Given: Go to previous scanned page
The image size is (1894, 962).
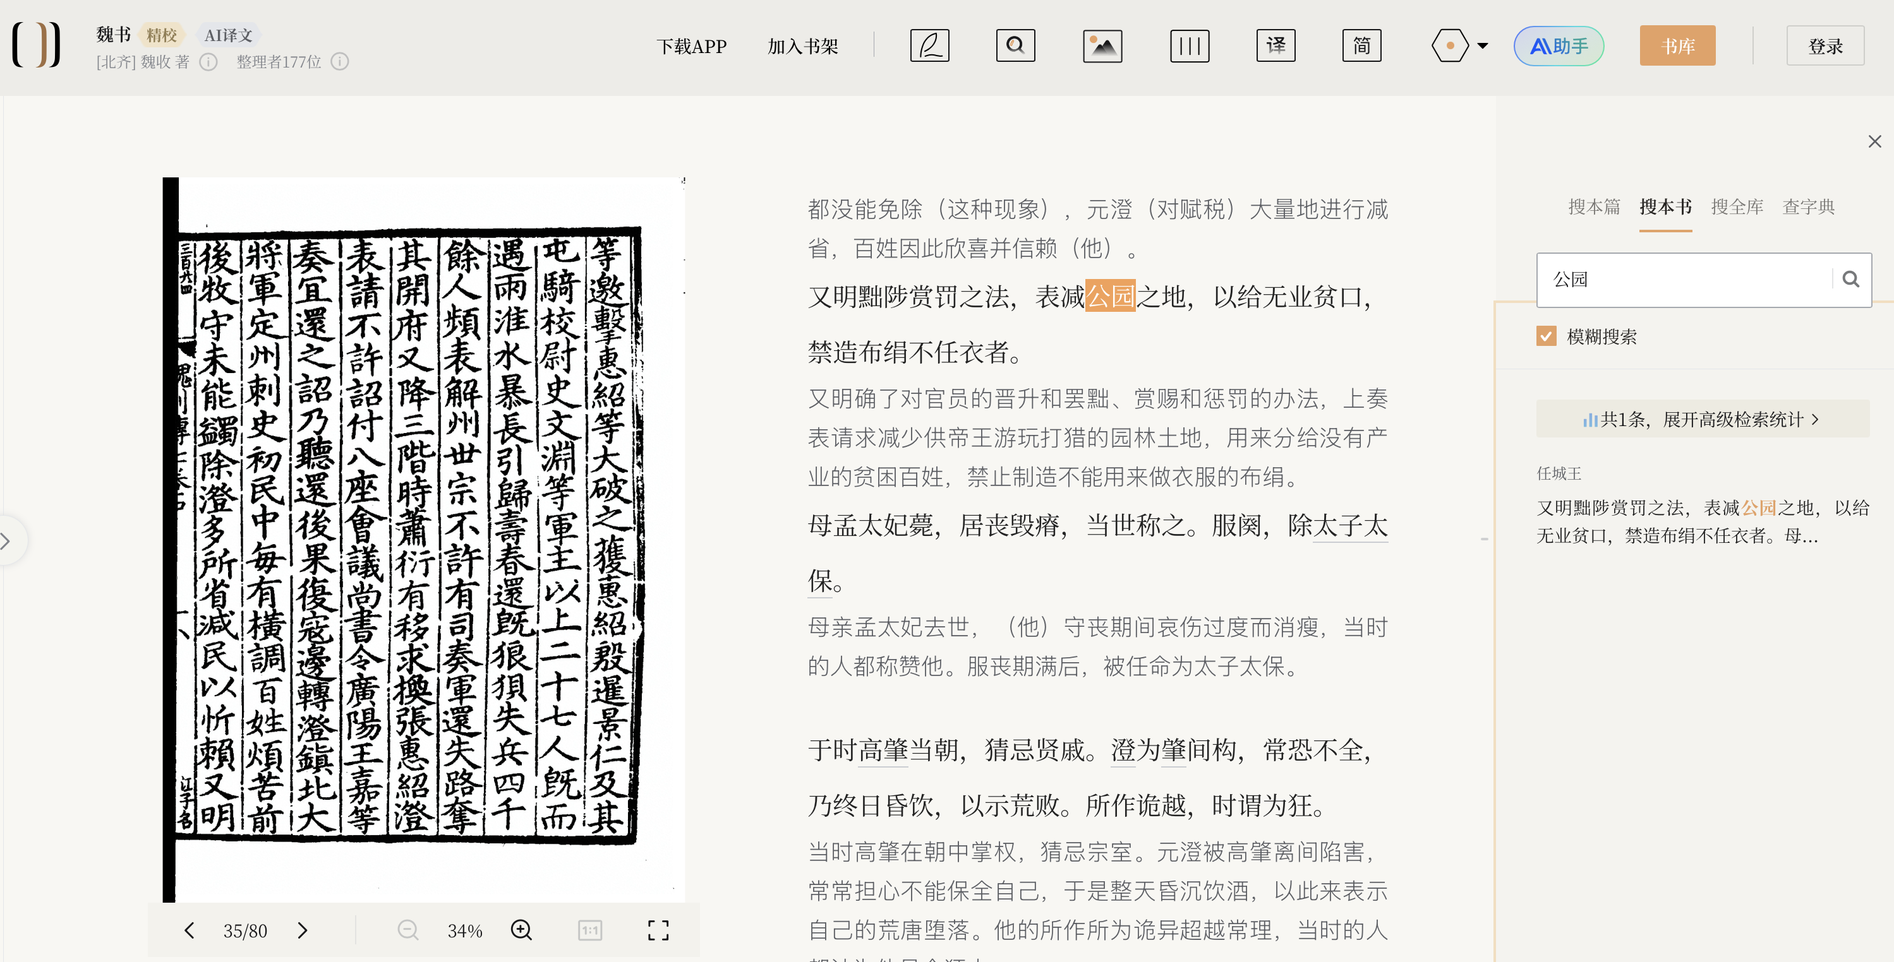Looking at the screenshot, I should (189, 930).
